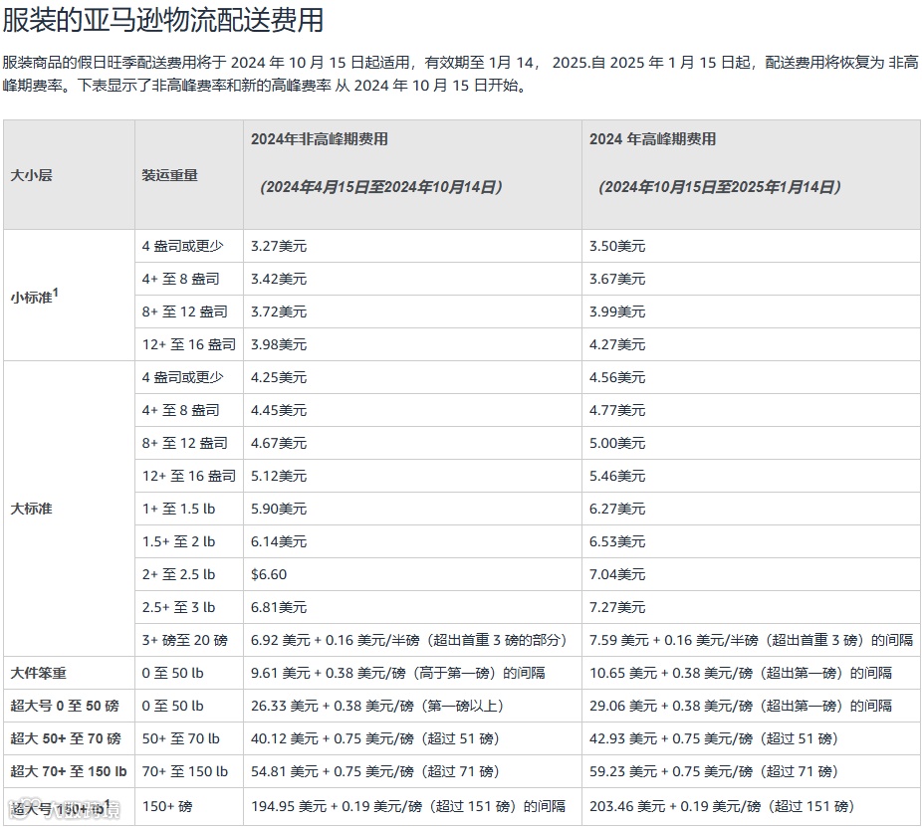Click the 4.67美元 fee cell

point(413,443)
